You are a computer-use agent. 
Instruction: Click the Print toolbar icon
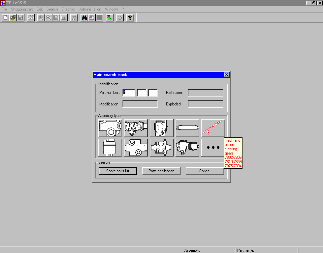click(31, 18)
